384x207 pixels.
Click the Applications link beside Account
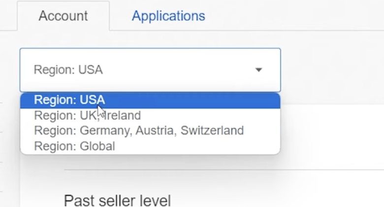(168, 16)
